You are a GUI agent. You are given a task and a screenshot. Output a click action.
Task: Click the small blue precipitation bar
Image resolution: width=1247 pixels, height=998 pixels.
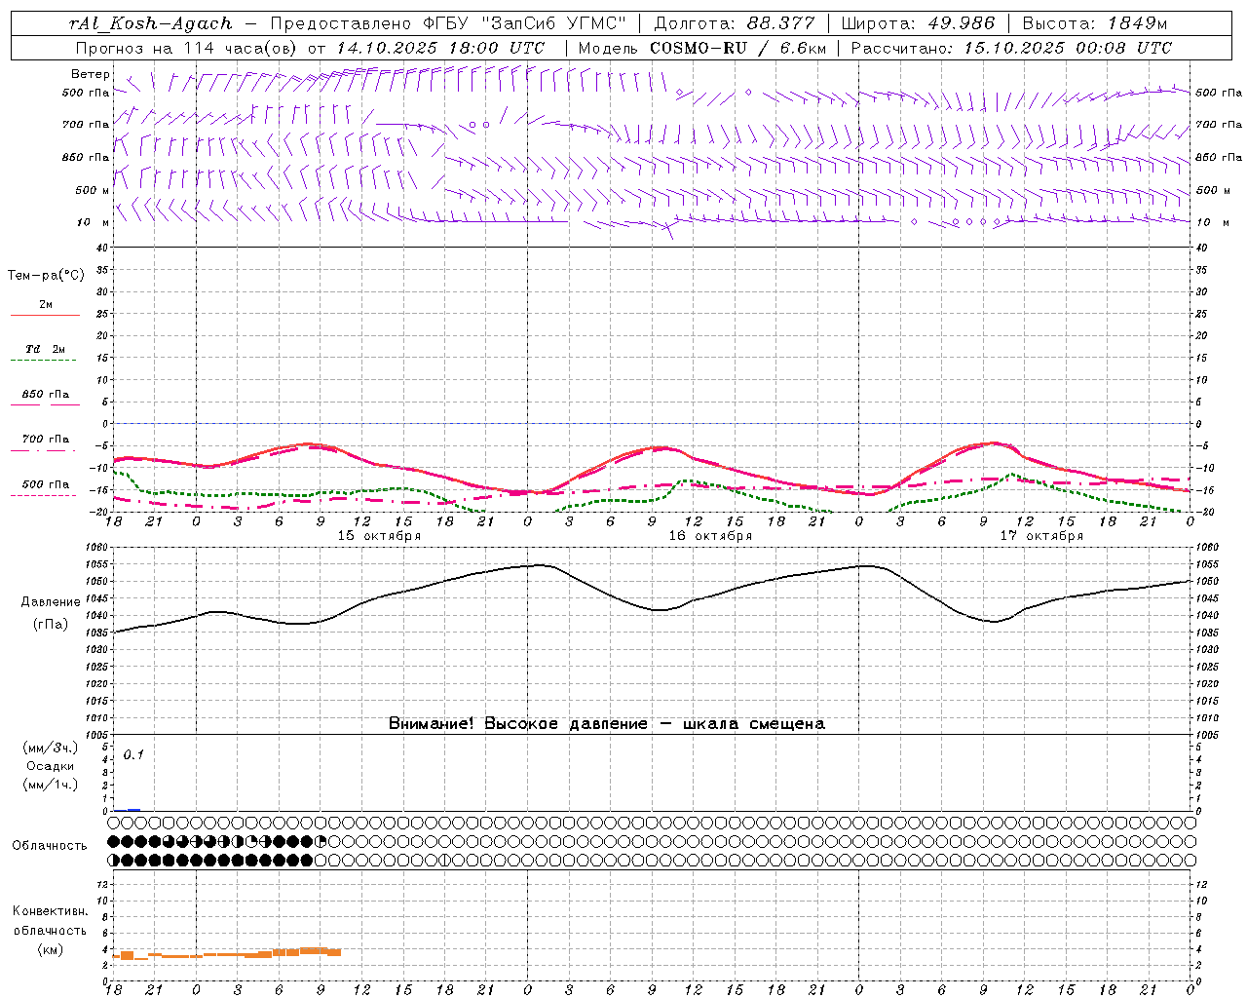(x=134, y=810)
